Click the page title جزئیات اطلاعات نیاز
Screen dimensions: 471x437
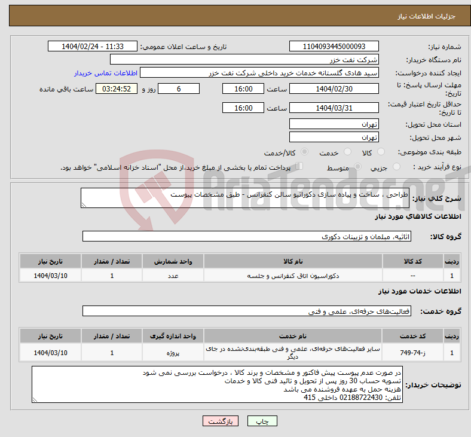click(x=427, y=16)
